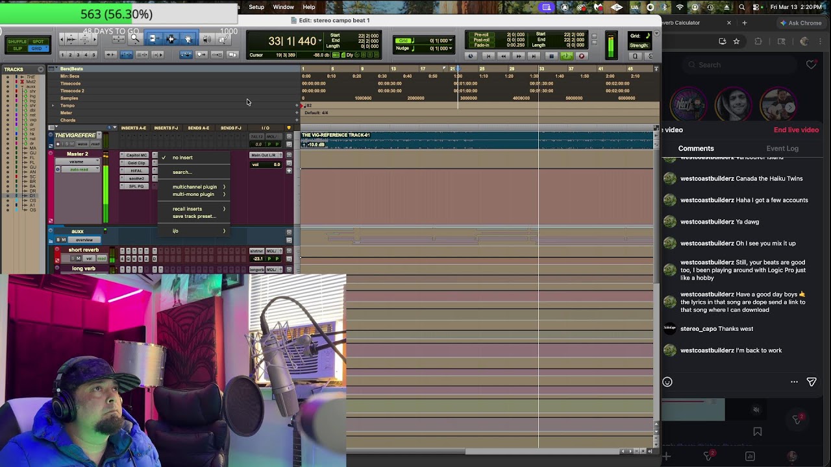Click the Go to End transport button

[534, 56]
